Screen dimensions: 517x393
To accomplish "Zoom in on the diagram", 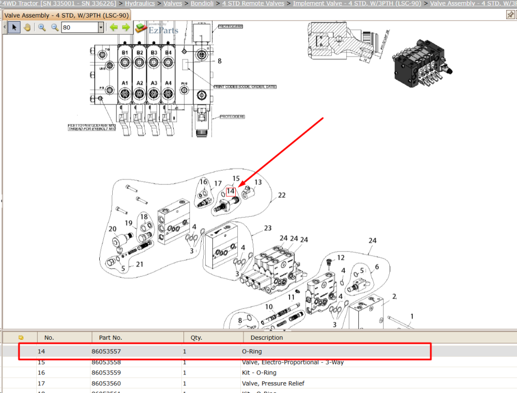I will (x=42, y=27).
